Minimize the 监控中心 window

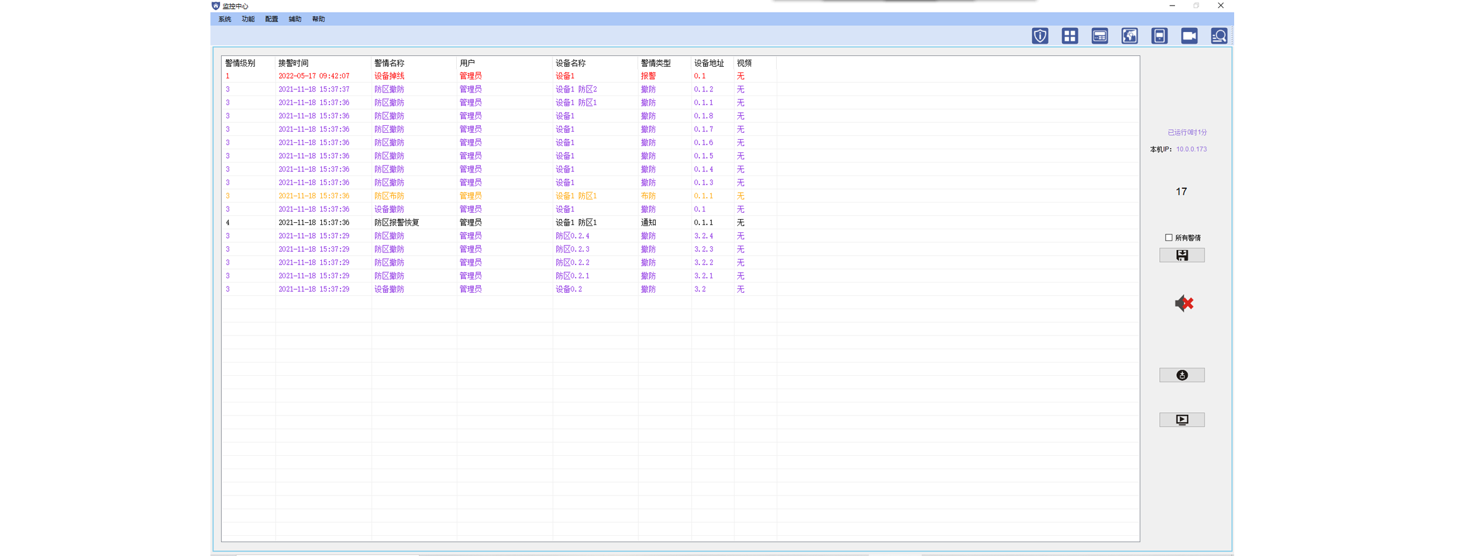click(x=1172, y=6)
